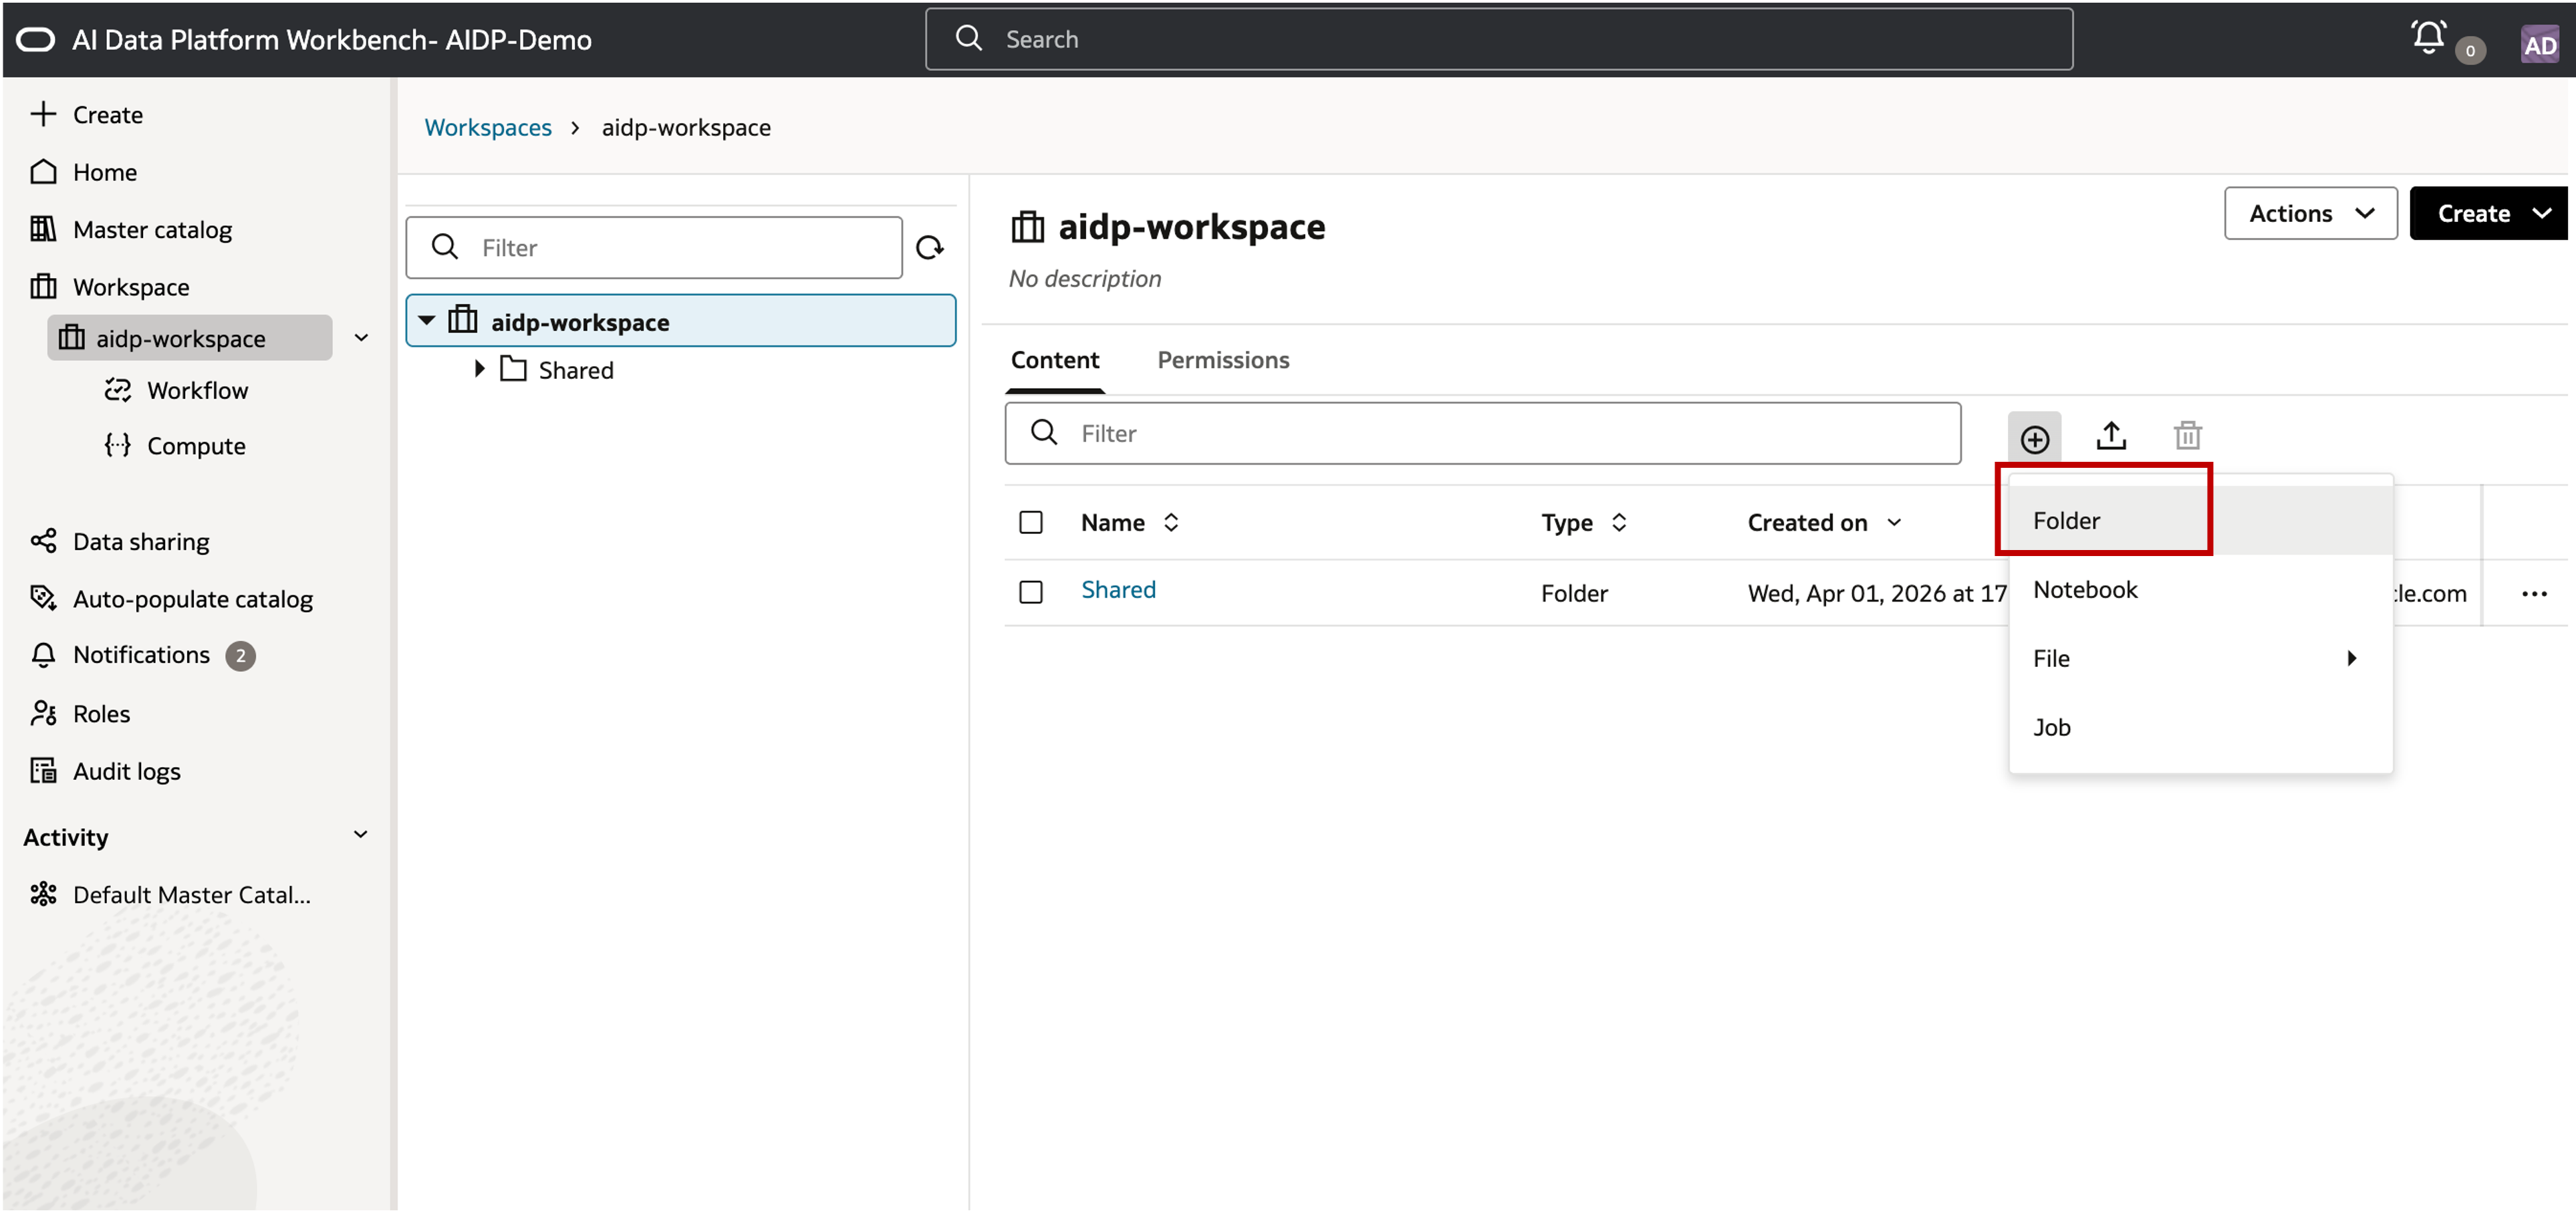Click the add (plus circle) icon in content toolbar
Screen dimensions: 2576x1213
click(2034, 438)
